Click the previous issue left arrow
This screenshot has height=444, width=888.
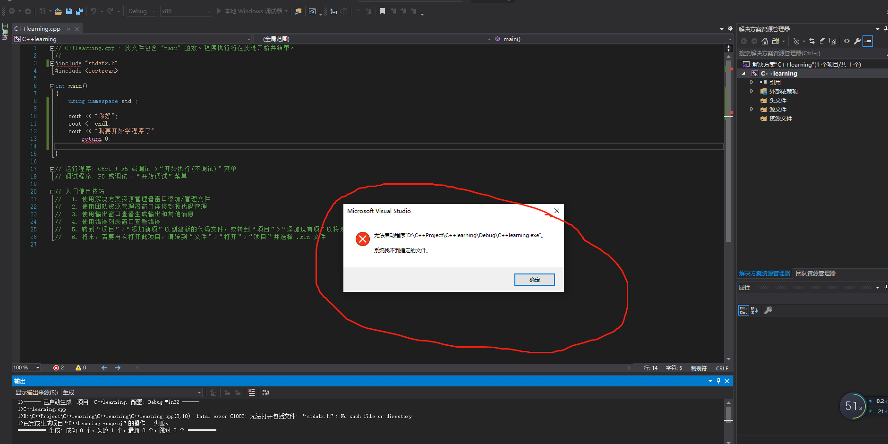(104, 367)
